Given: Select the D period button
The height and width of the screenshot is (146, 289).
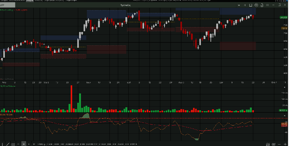Looking at the screenshot, I should (18, 144).
